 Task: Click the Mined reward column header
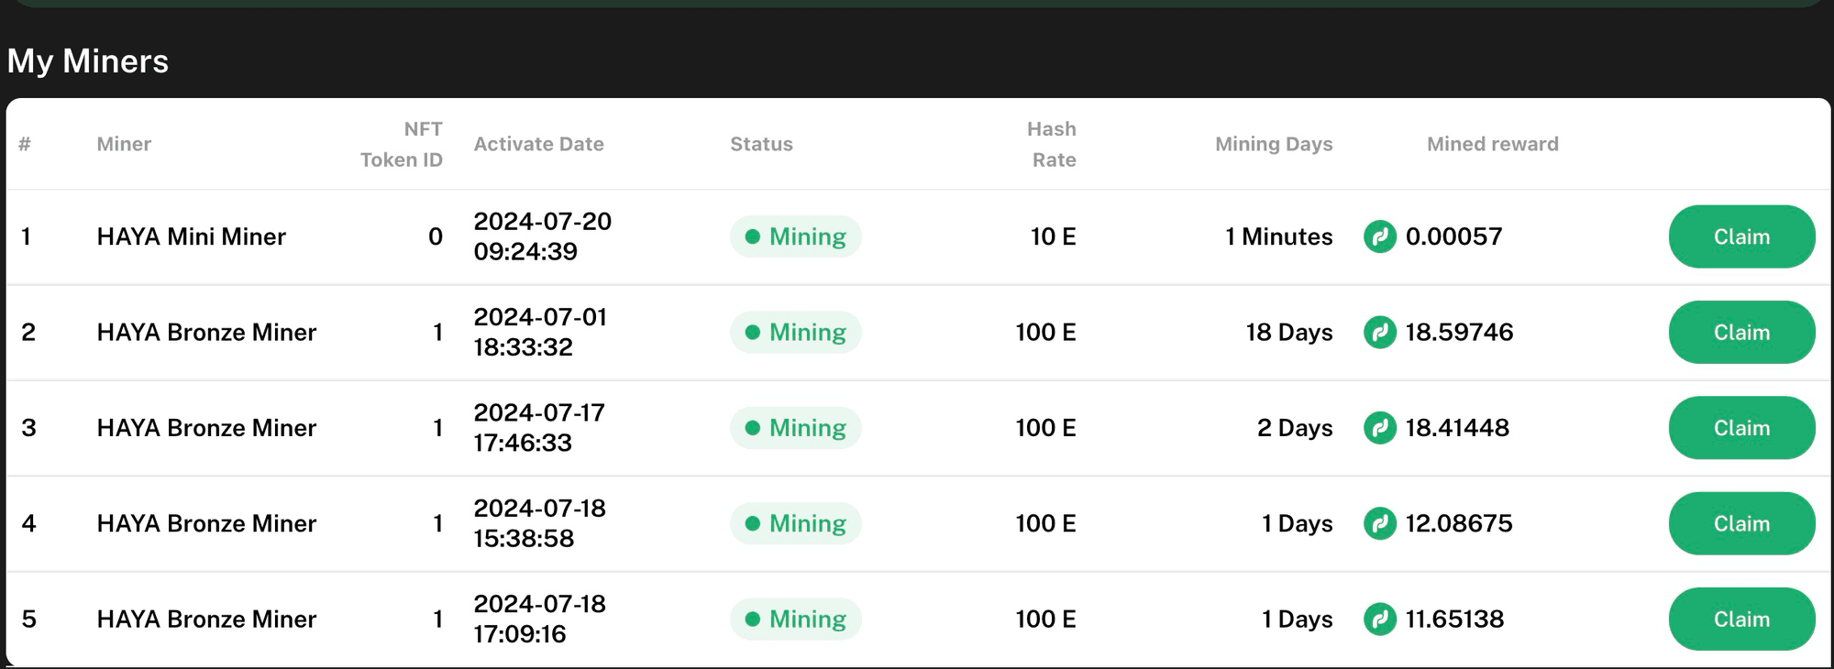[x=1493, y=144]
